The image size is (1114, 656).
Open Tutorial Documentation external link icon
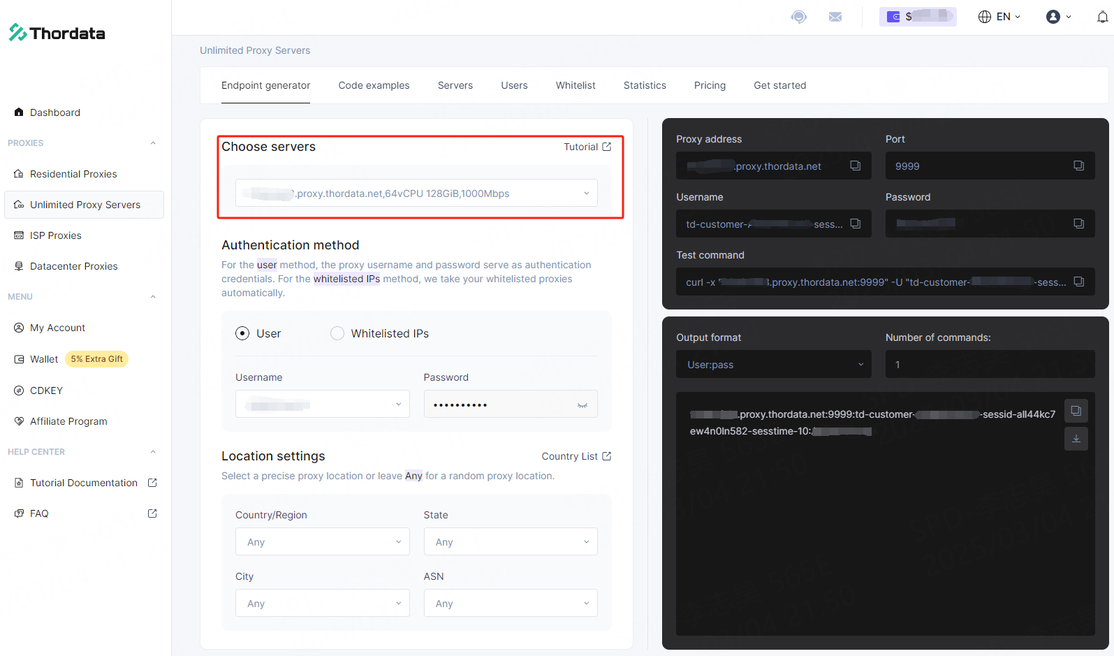pyautogui.click(x=152, y=482)
